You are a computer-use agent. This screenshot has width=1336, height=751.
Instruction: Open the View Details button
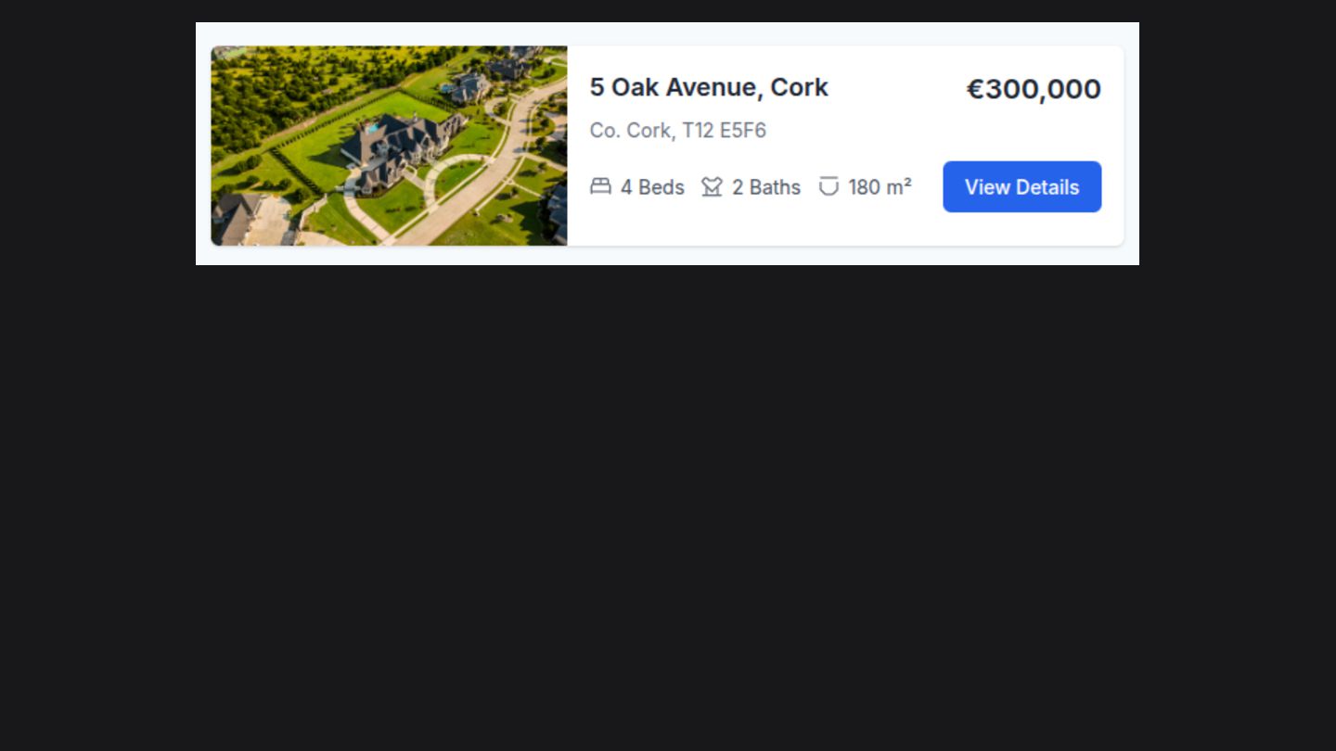1022,186
